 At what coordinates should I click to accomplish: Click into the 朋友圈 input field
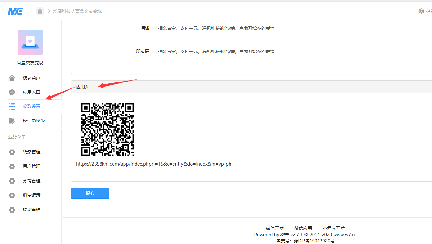point(293,51)
